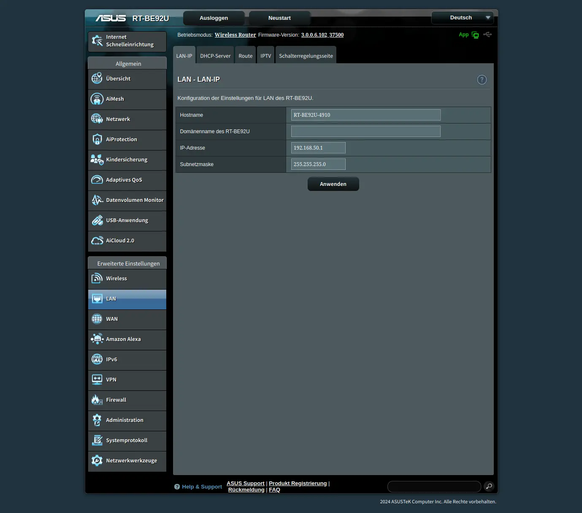Open Kindersicherung parental control icon
Image resolution: width=582 pixels, height=513 pixels.
(x=97, y=160)
